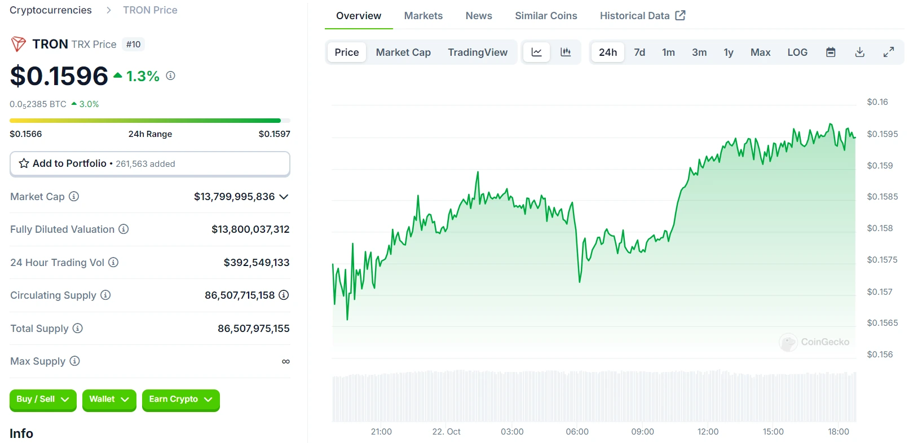Click the $0.1596 price text

tap(59, 76)
